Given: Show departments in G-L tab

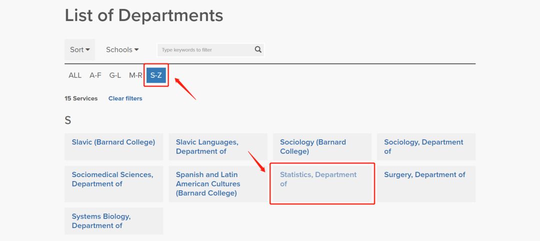Looking at the screenshot, I should [x=115, y=75].
